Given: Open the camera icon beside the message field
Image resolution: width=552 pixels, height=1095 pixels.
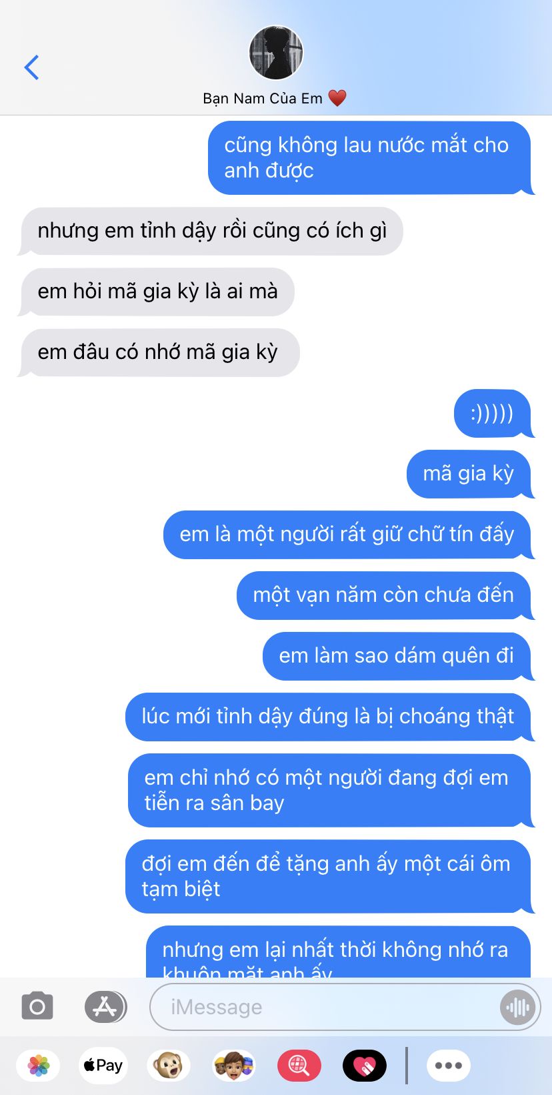Looking at the screenshot, I should click(x=37, y=1006).
